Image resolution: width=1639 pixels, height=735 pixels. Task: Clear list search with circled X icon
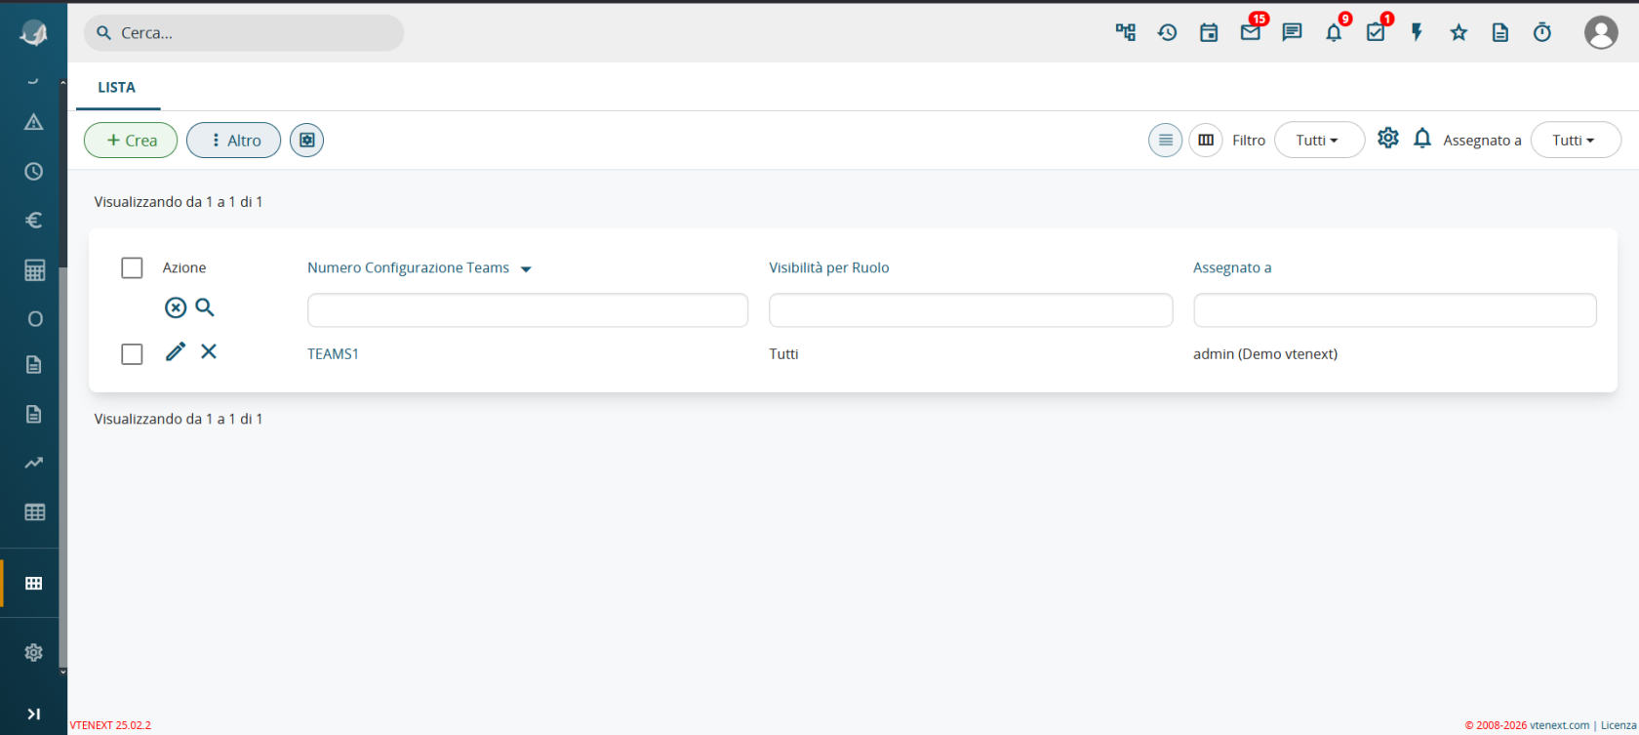click(x=176, y=307)
